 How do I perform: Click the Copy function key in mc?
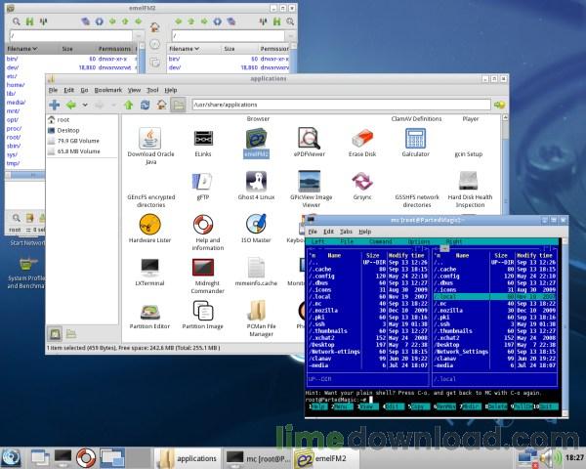click(419, 406)
